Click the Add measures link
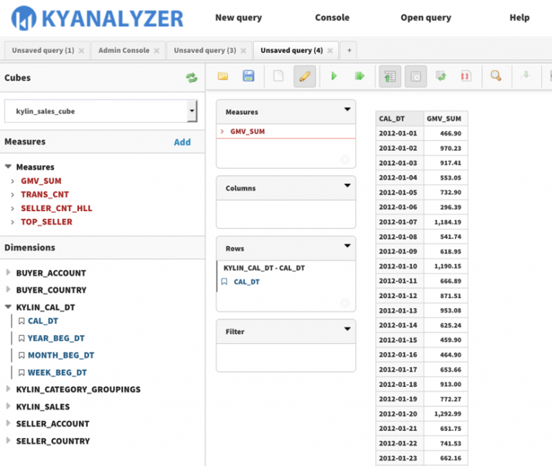 click(183, 142)
